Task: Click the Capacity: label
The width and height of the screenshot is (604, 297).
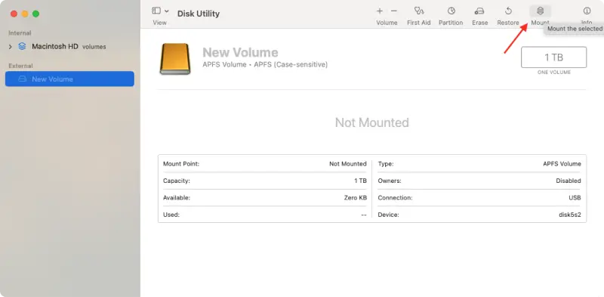Action: (177, 181)
